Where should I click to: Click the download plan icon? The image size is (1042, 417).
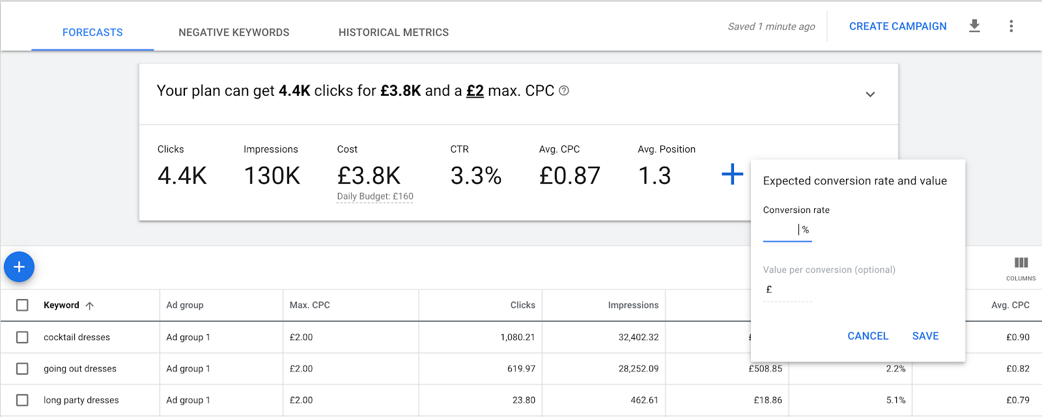click(x=974, y=26)
